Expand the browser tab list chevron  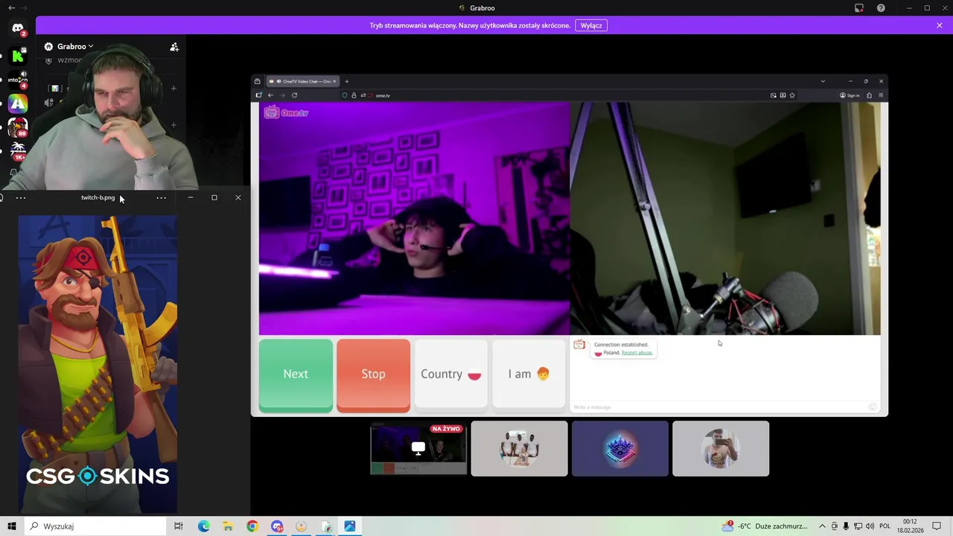click(x=823, y=81)
